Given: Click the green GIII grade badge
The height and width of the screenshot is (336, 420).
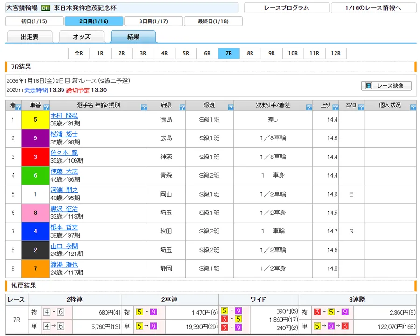Looking at the screenshot, I should [x=45, y=8].
